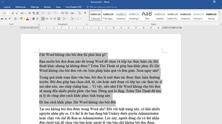Open the Mailings tab
222x124 pixels.
tap(35, 7)
